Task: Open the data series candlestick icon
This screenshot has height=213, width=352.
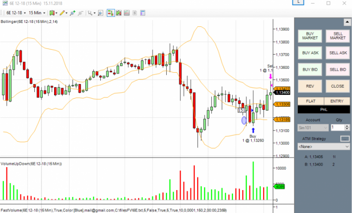Action: click(x=119, y=13)
